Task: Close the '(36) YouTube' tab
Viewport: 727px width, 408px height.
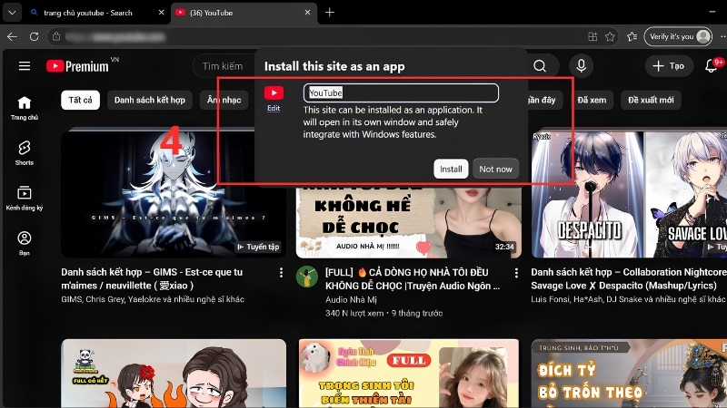Action: (307, 13)
